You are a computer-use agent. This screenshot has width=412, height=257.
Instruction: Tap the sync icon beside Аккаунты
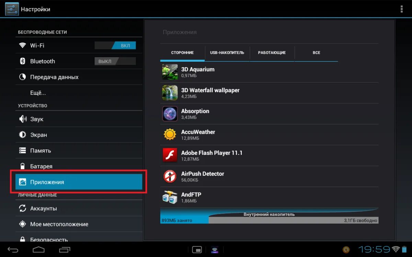[23, 208]
